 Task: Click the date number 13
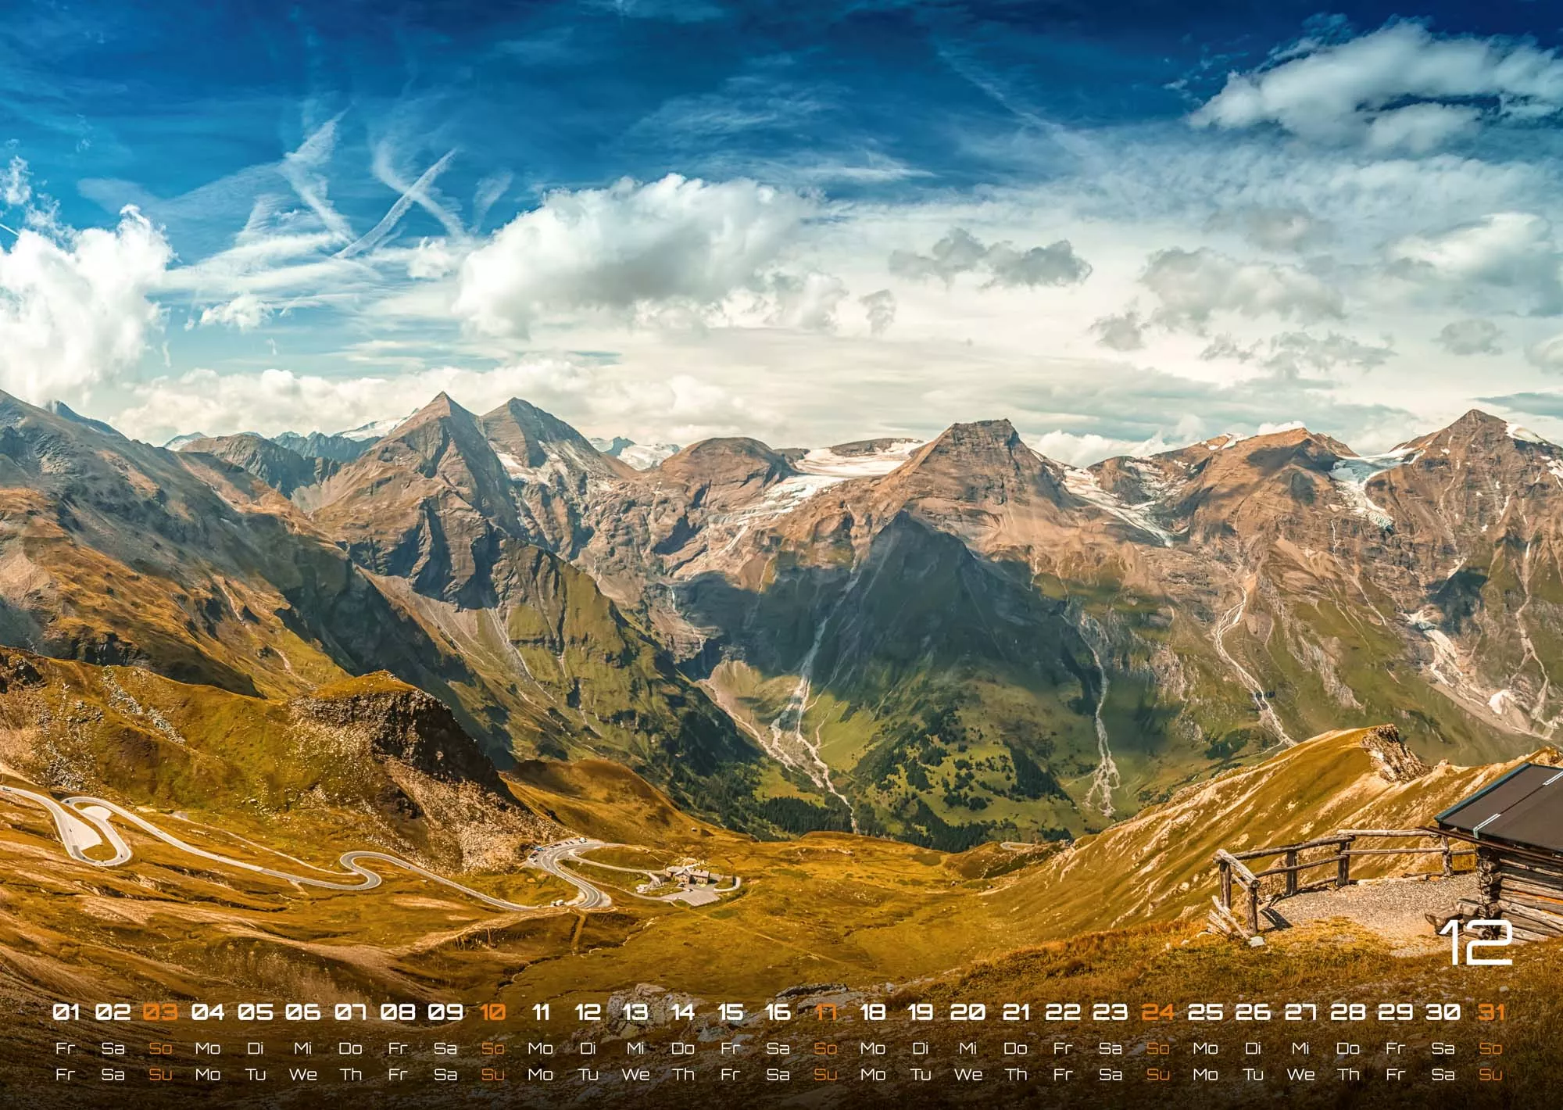click(635, 1012)
